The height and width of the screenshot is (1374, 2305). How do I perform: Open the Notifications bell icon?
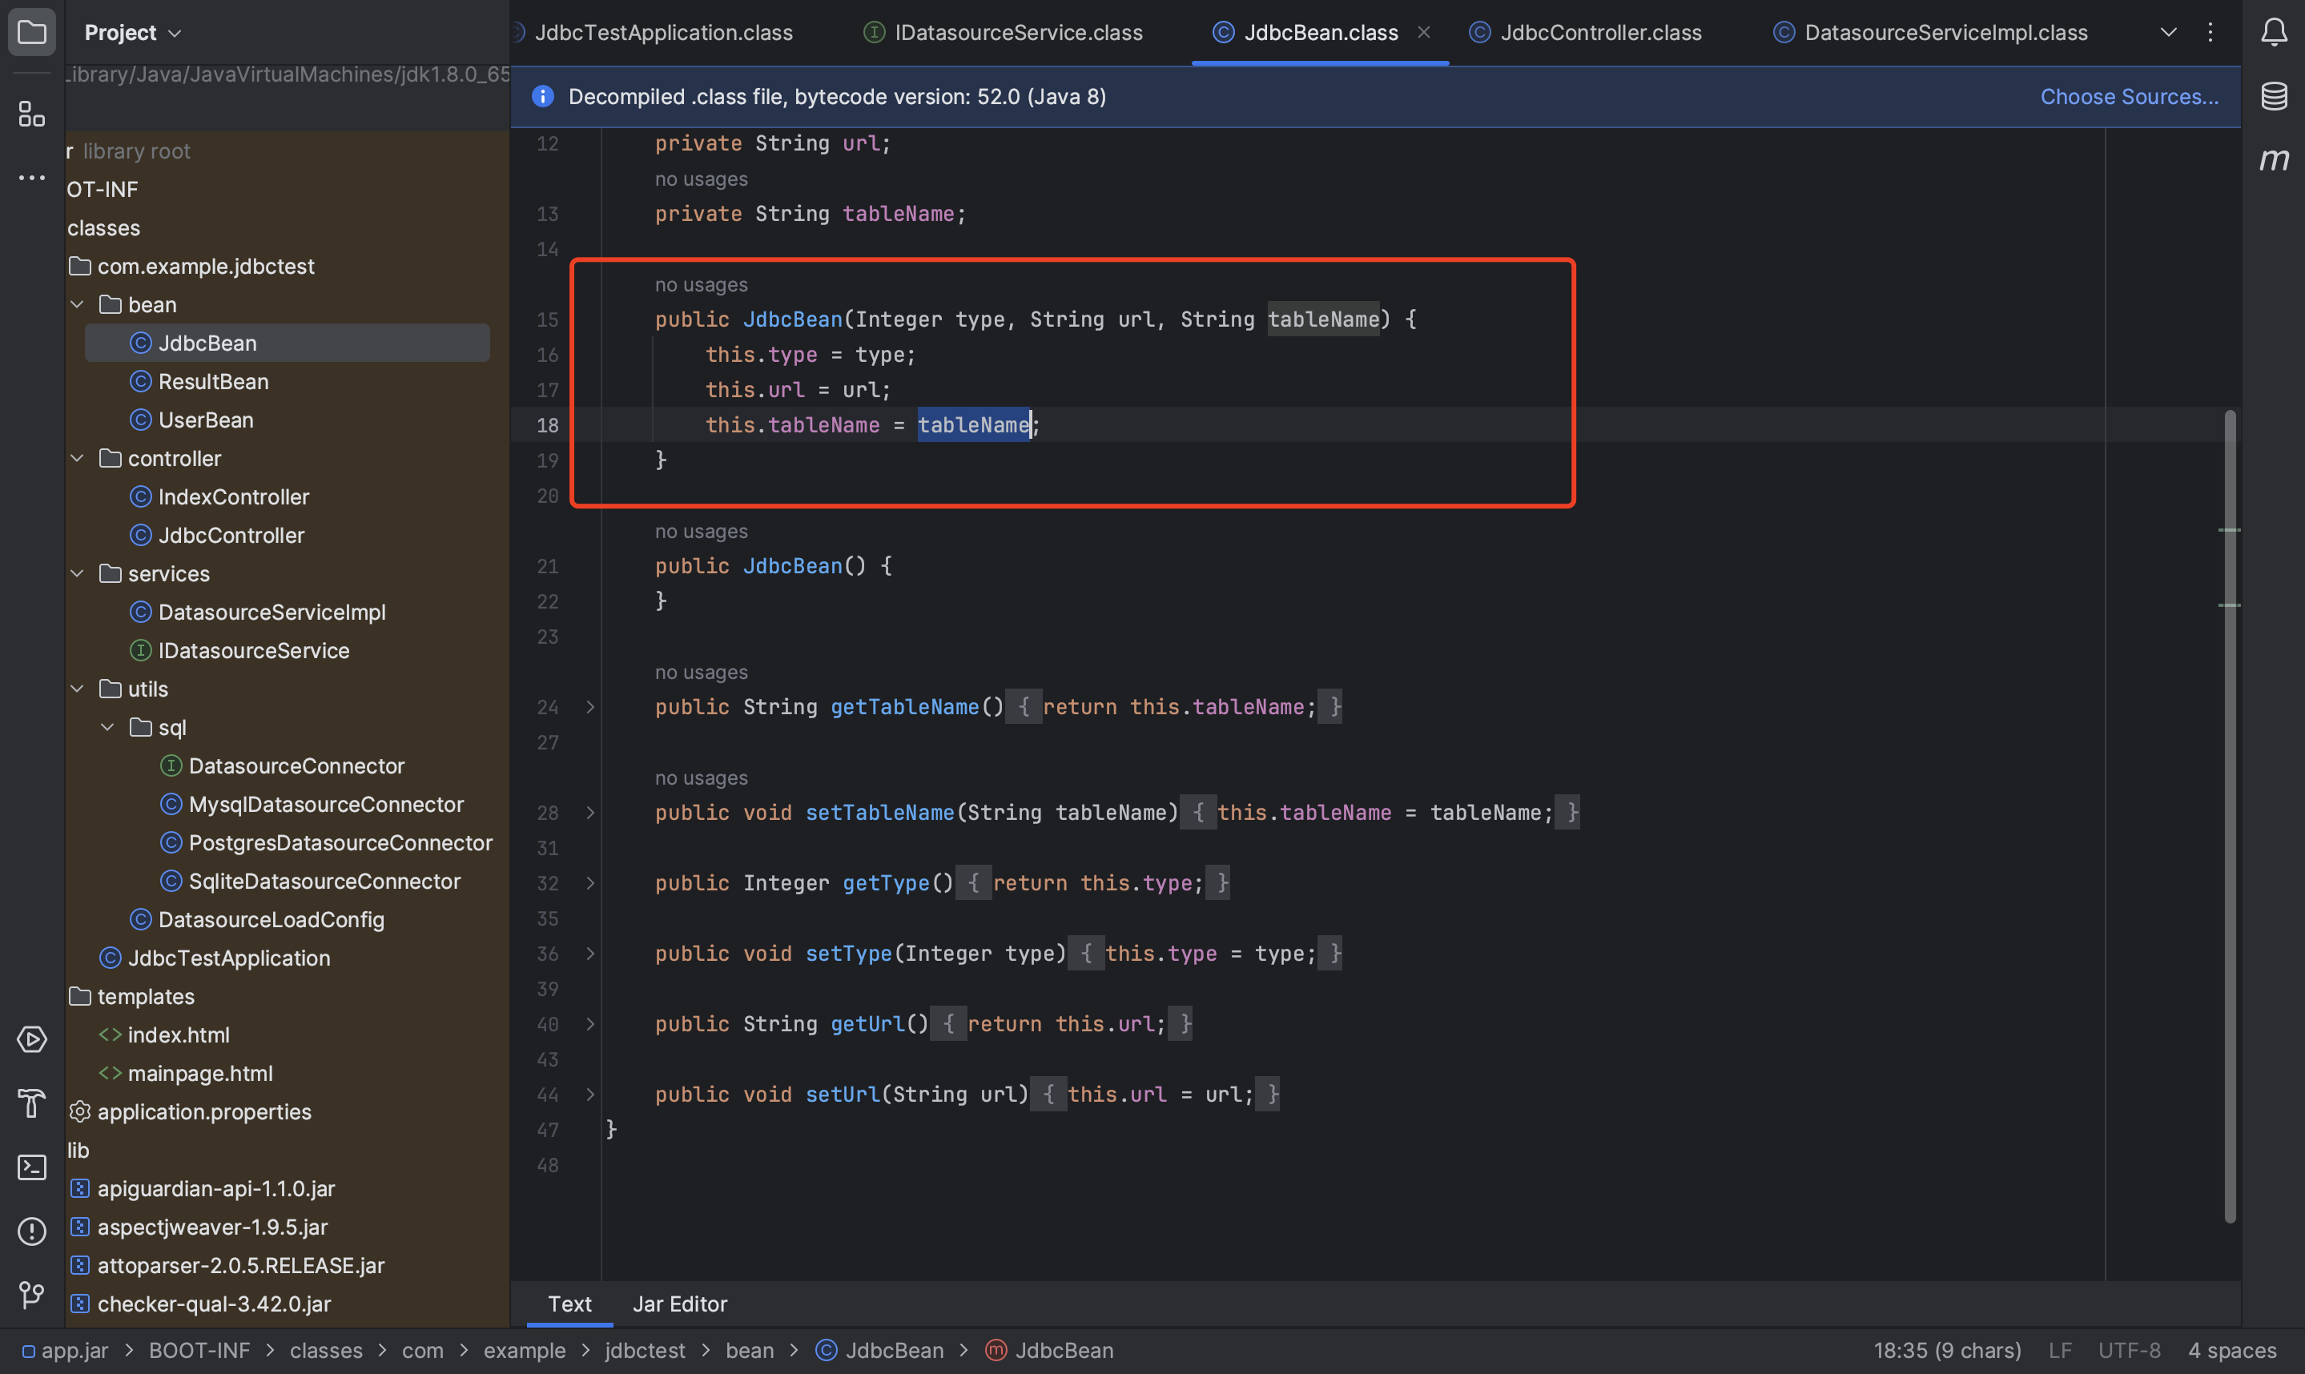pyautogui.click(x=2274, y=32)
